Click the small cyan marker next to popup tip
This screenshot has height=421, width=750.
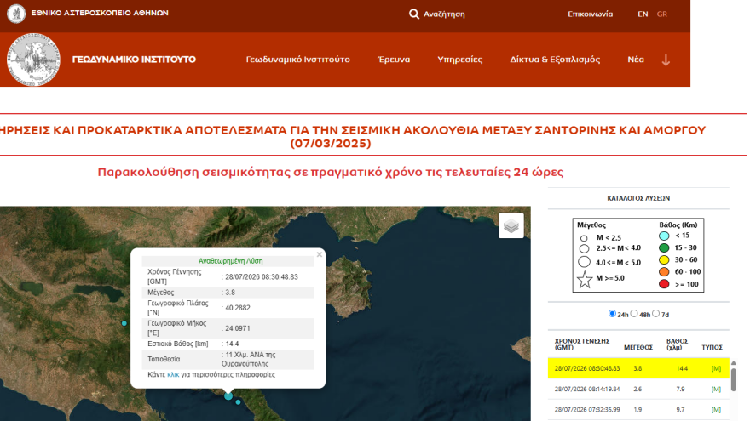pyautogui.click(x=238, y=402)
